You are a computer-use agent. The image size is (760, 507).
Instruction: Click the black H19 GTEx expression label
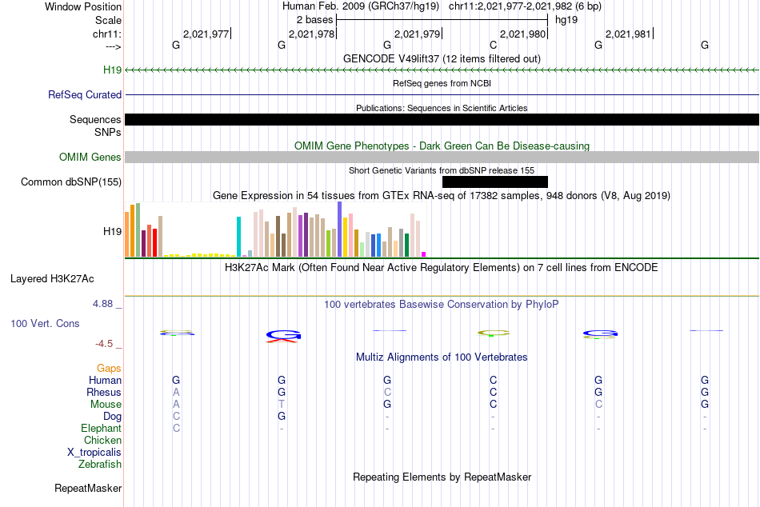pyautogui.click(x=112, y=231)
